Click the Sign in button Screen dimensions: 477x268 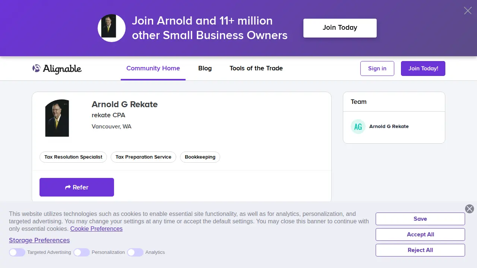(x=377, y=68)
